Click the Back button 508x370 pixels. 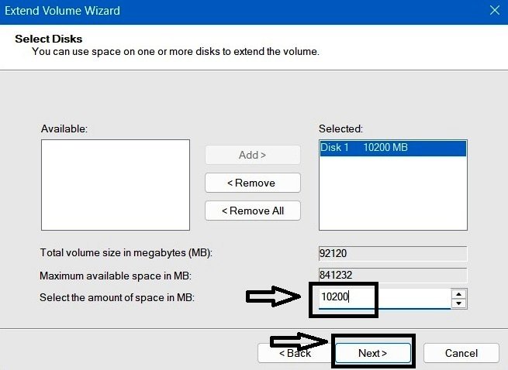click(294, 353)
